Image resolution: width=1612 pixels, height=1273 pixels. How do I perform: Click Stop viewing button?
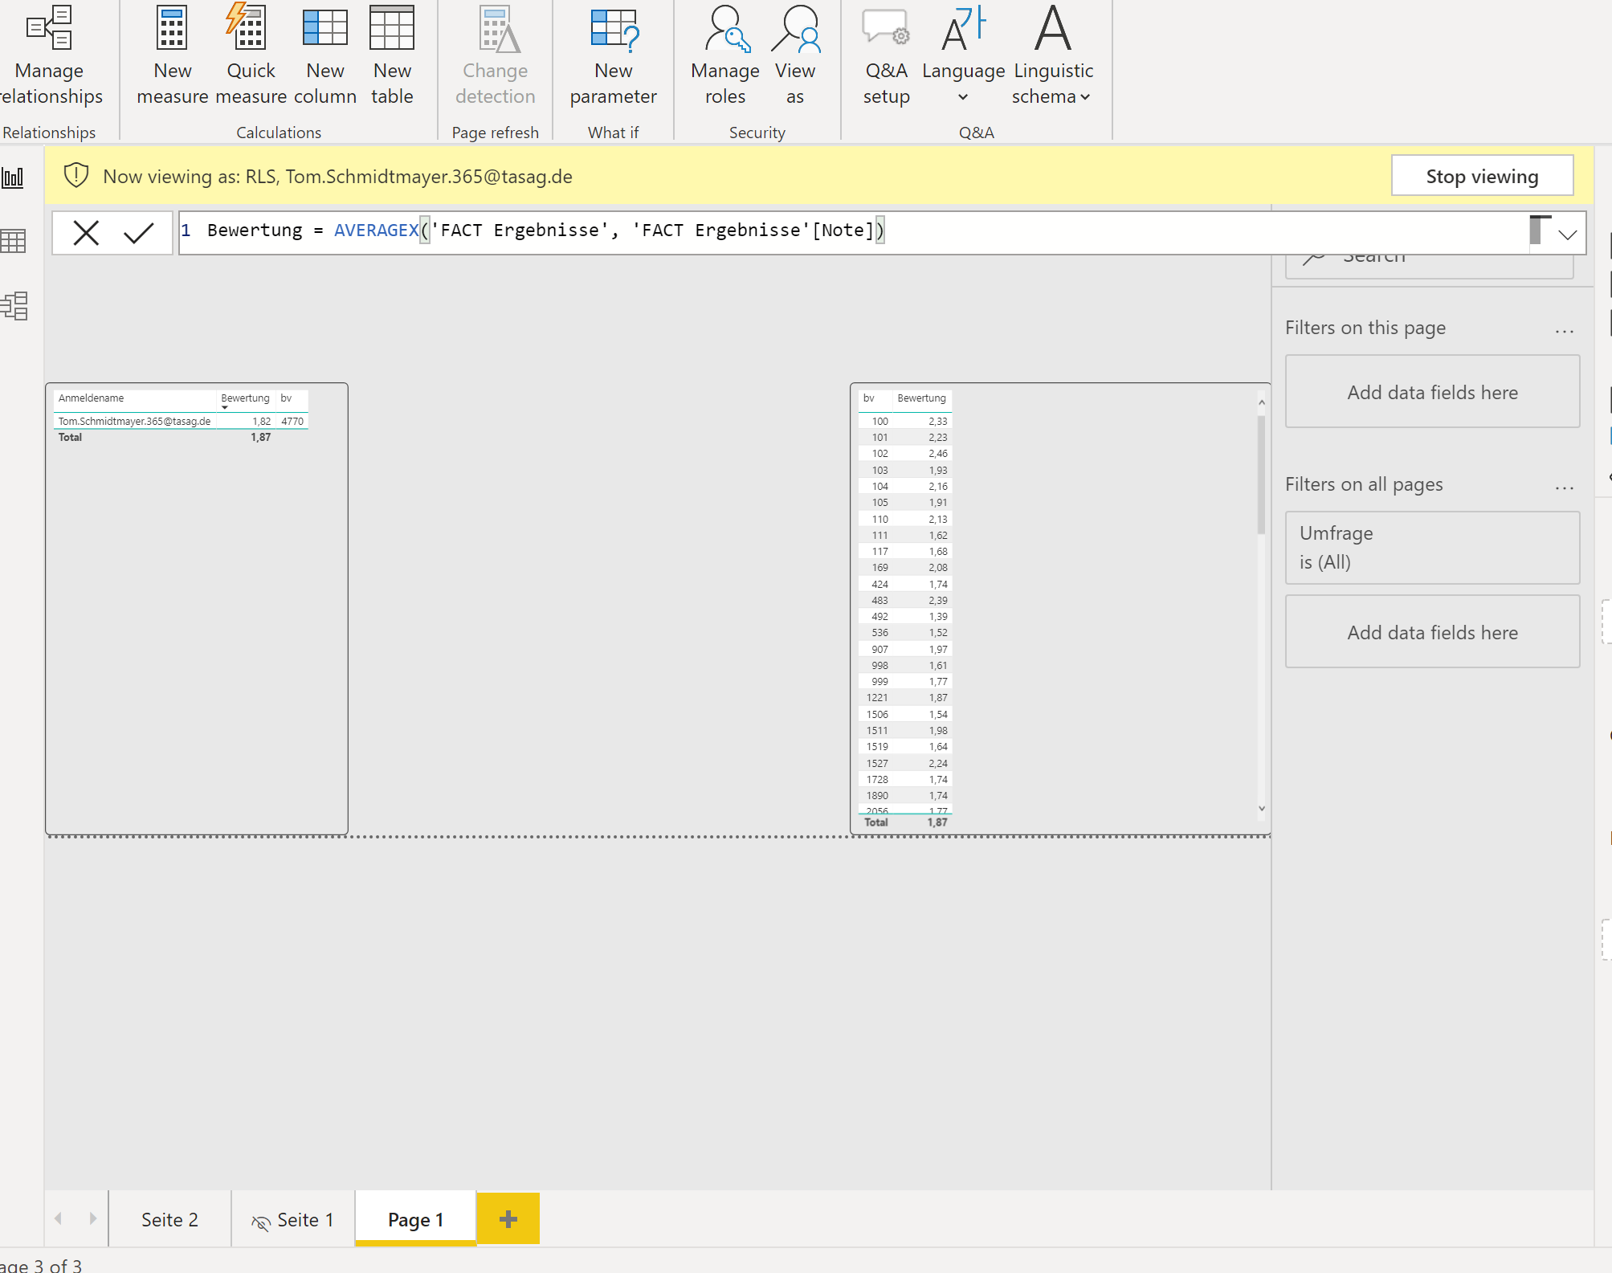click(x=1482, y=176)
